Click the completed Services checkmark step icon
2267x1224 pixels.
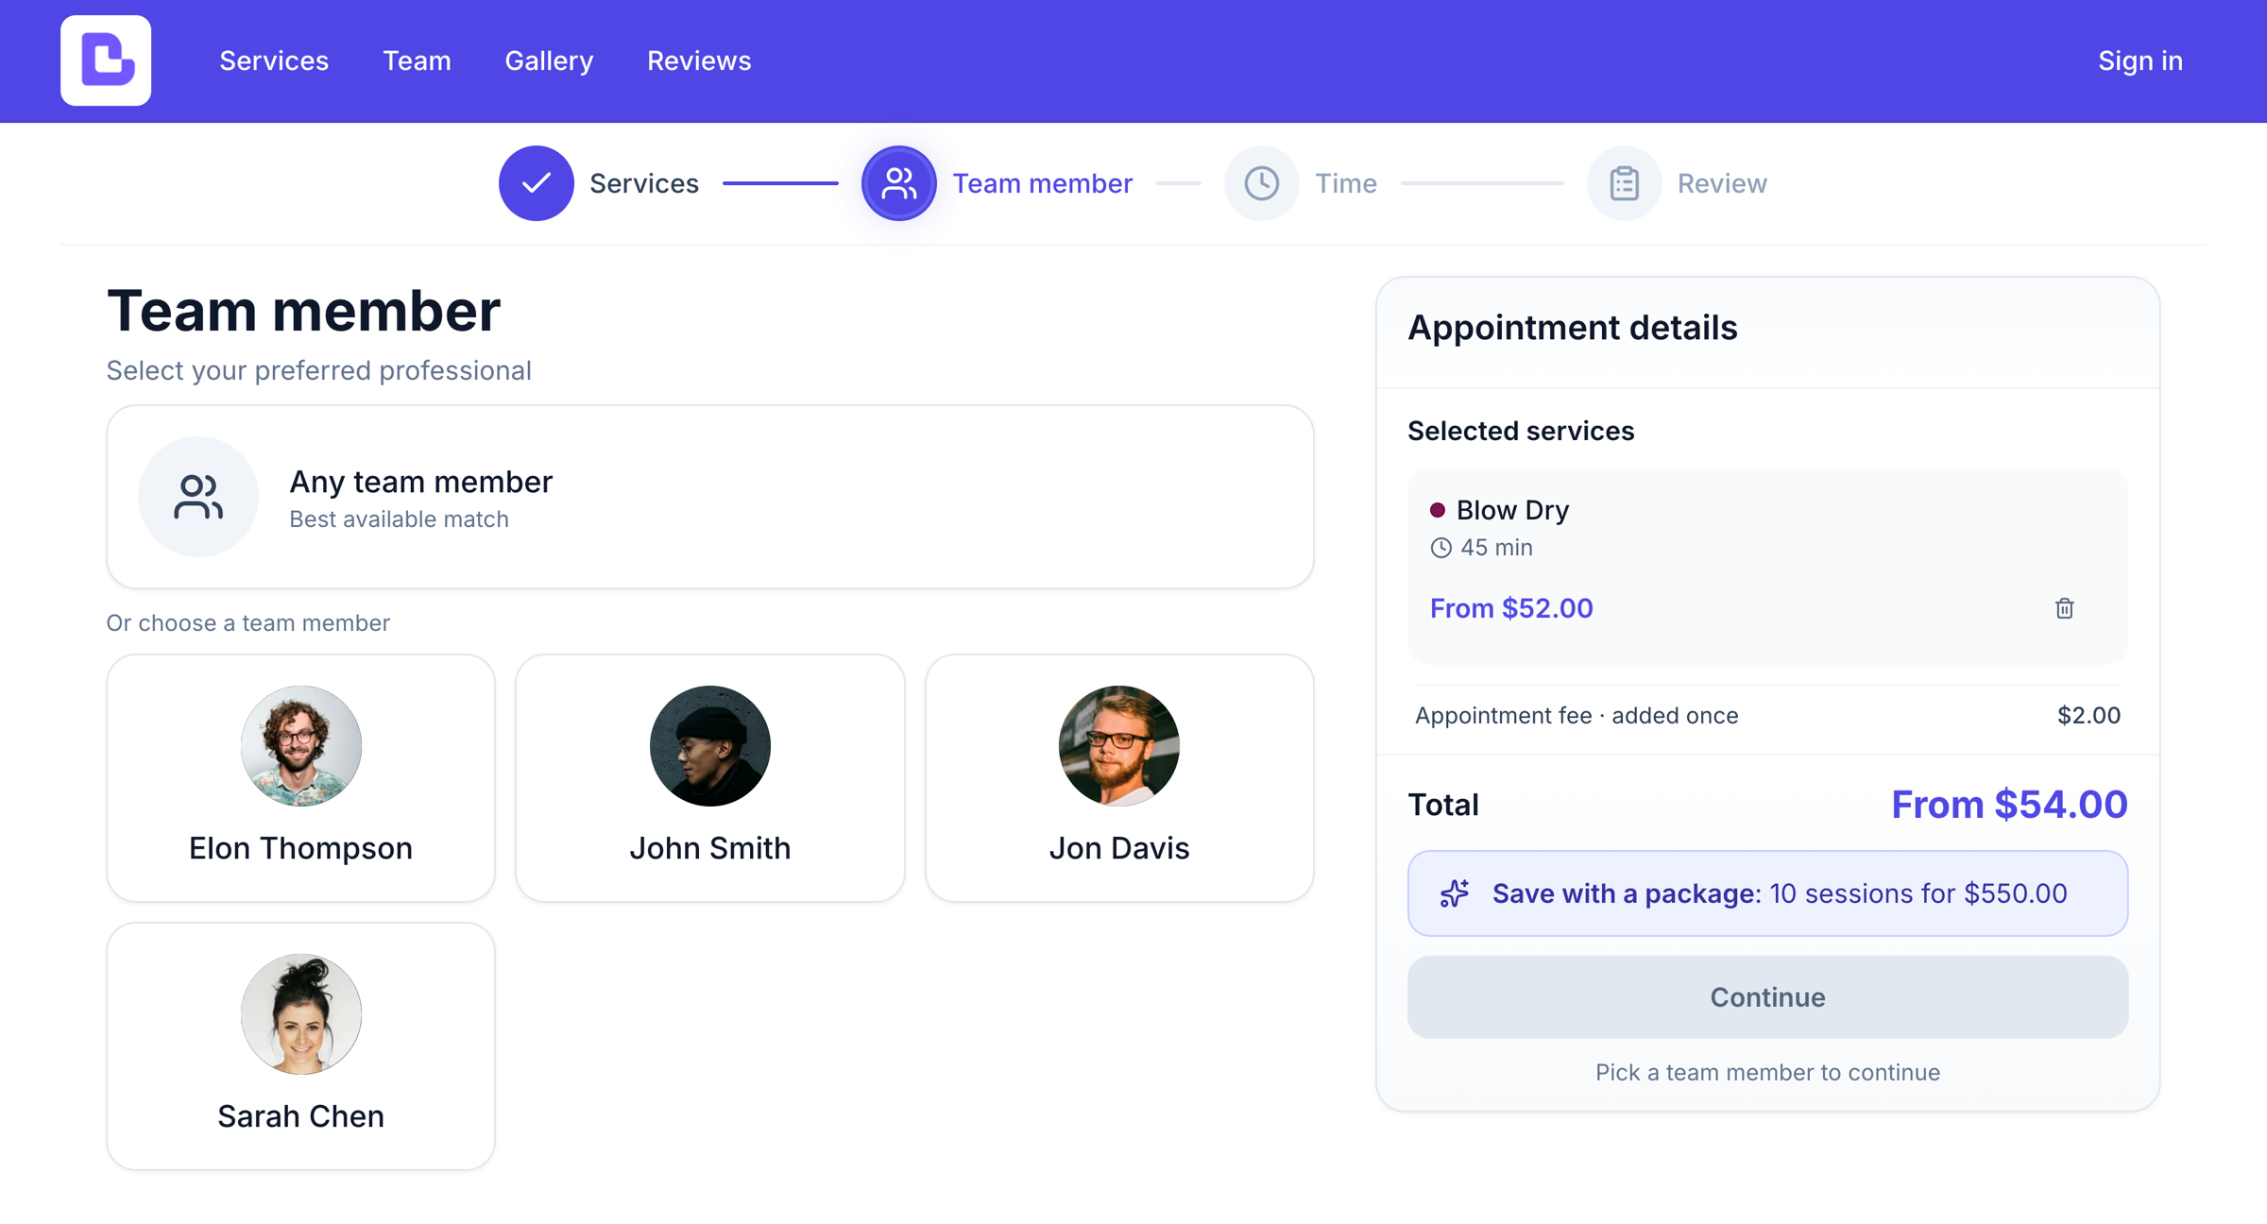click(537, 183)
